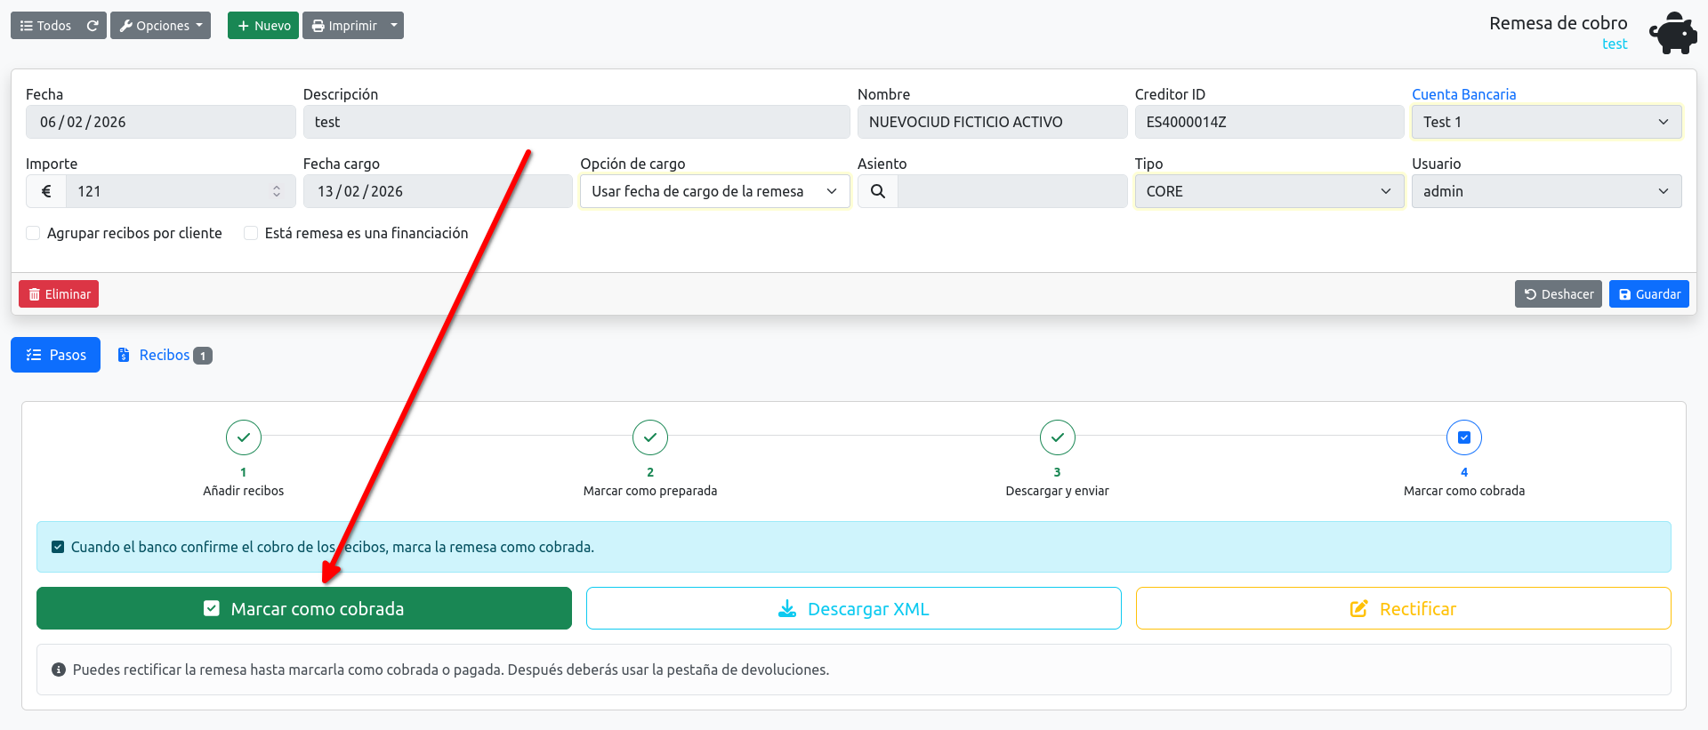Click the Fecha cargo date field
1708x730 pixels.
click(438, 191)
